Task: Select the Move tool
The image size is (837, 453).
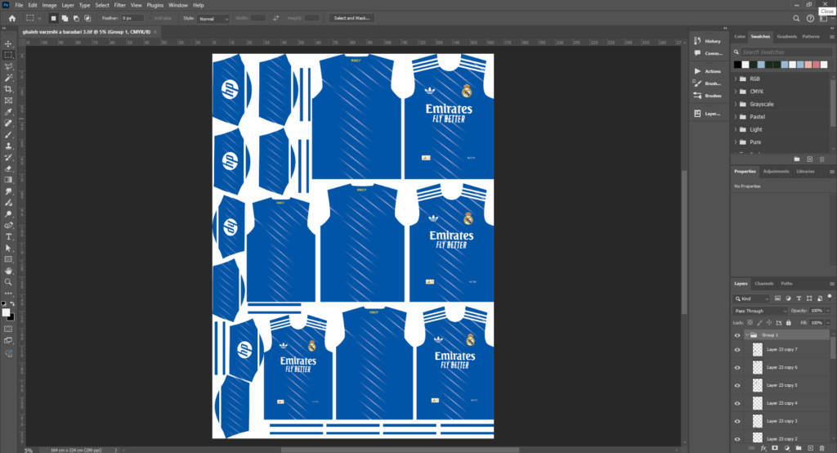Action: click(x=8, y=44)
